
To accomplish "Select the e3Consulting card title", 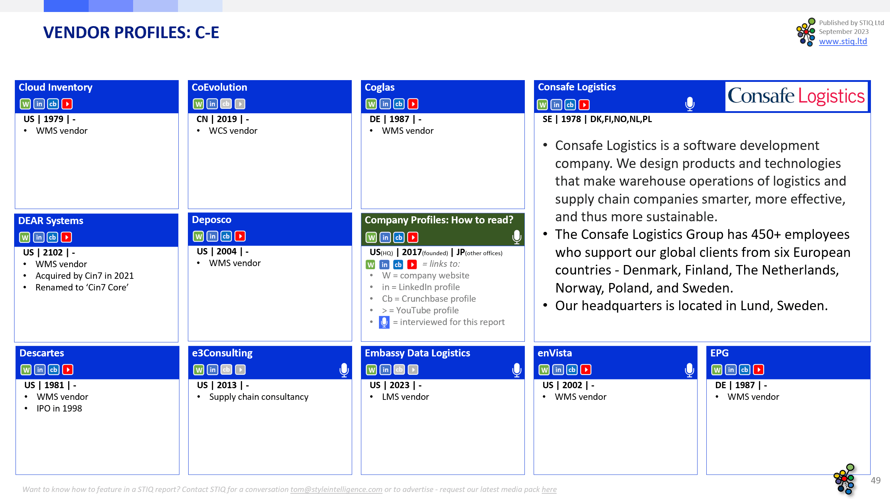I will tap(222, 353).
